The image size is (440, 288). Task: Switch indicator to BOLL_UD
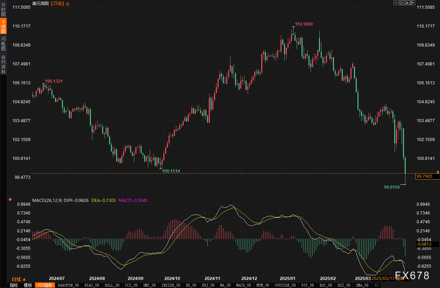point(112,285)
